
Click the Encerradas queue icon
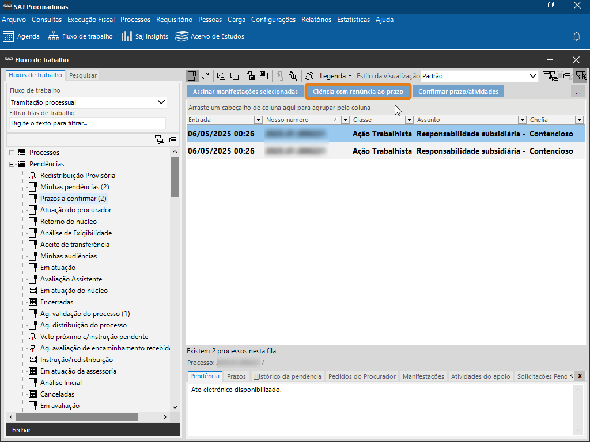pos(33,302)
